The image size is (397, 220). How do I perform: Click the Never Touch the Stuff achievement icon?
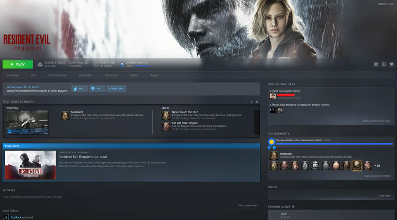[x=166, y=115]
